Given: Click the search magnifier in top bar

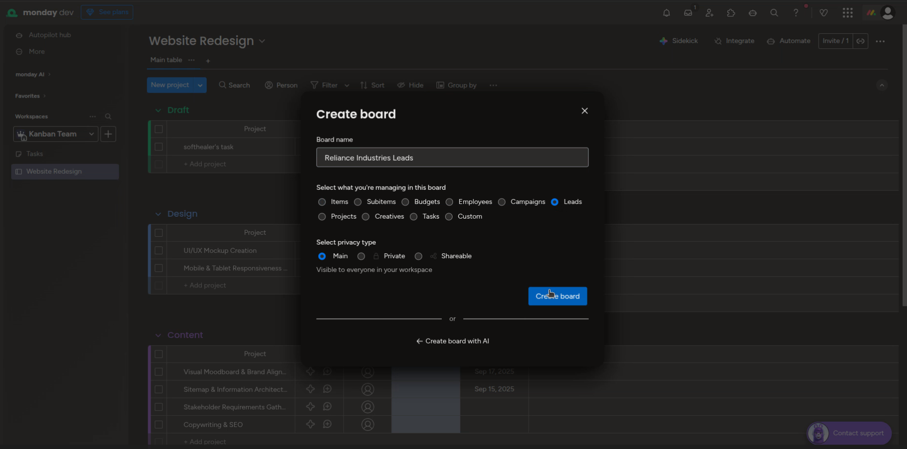Looking at the screenshot, I should coord(774,13).
